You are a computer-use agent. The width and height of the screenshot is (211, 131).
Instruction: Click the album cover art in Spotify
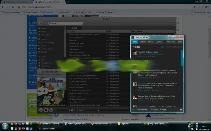tap(52, 92)
